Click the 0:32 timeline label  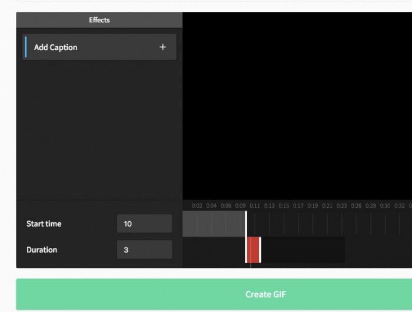point(400,206)
